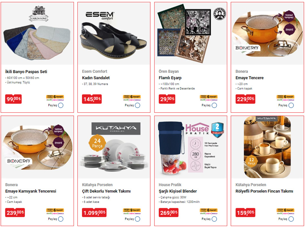
Task: Click the 24 Parça orange badge
Action: [97, 143]
